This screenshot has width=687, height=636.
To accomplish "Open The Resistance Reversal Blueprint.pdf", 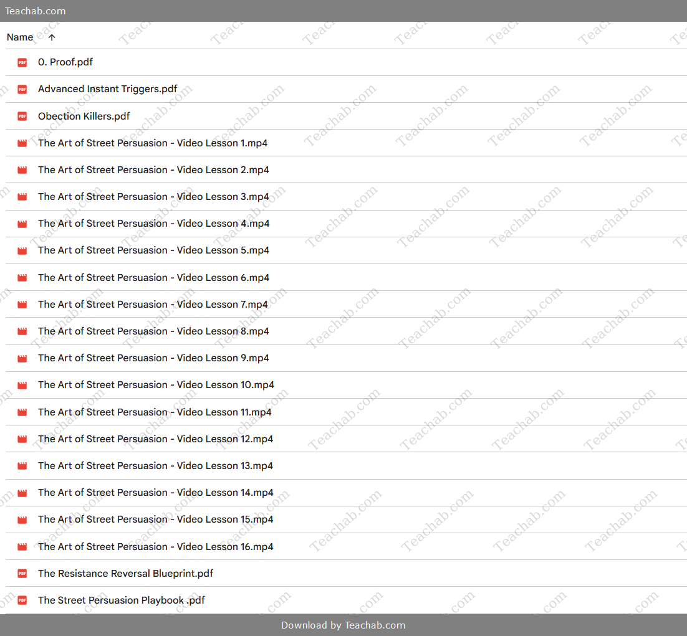I will [125, 574].
